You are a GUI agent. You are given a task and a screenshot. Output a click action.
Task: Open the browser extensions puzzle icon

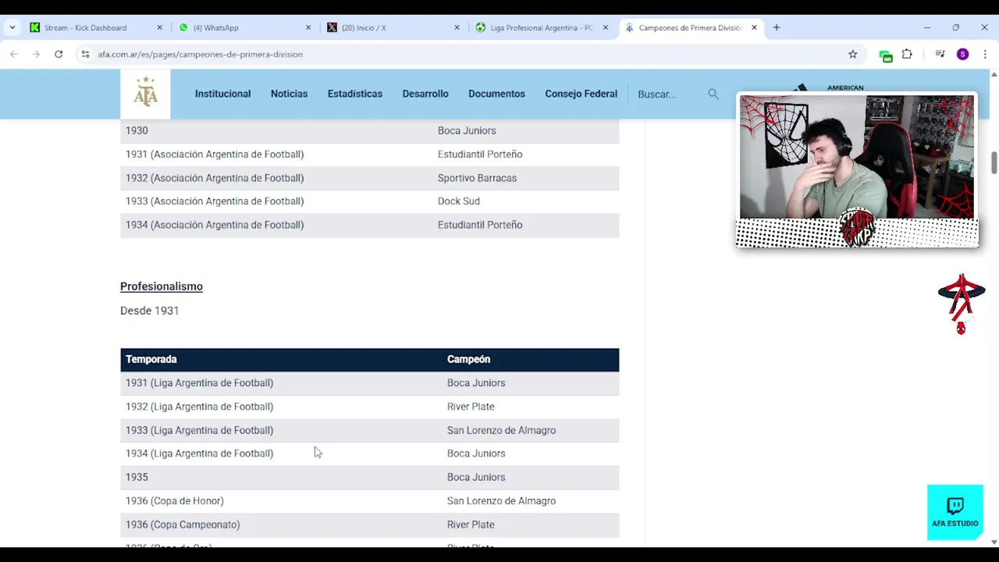907,54
